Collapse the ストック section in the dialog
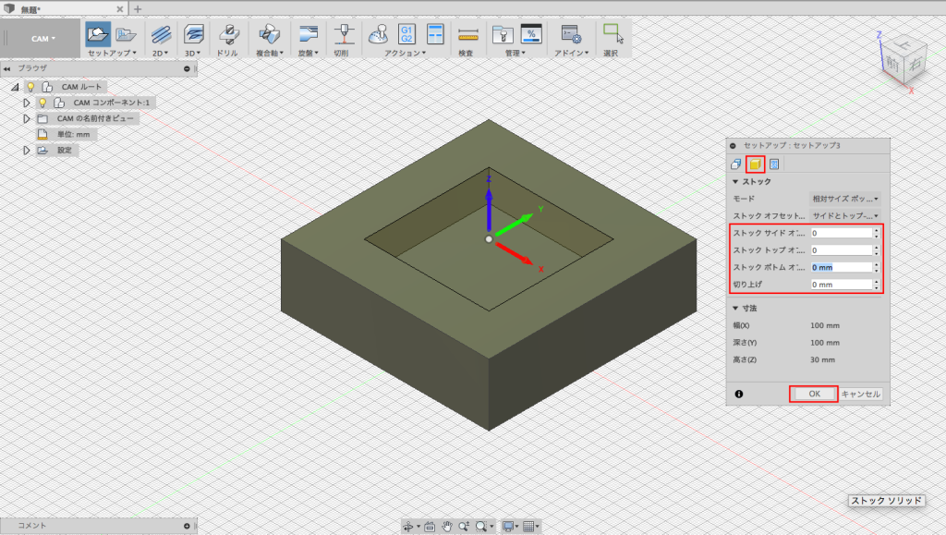 (734, 182)
